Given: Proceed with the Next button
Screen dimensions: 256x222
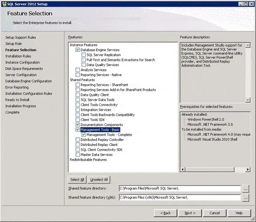Looking at the screenshot, I should [190, 213].
